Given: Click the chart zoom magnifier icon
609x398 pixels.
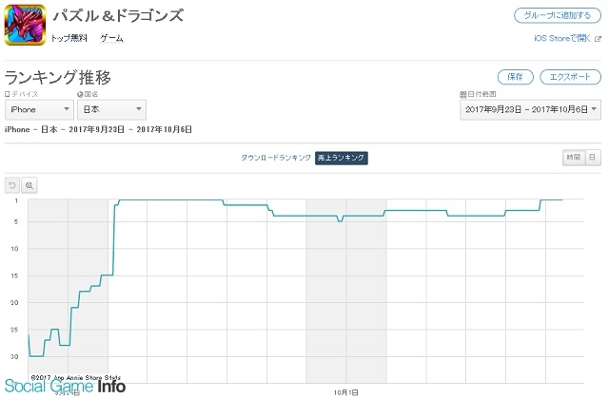Looking at the screenshot, I should [x=29, y=185].
